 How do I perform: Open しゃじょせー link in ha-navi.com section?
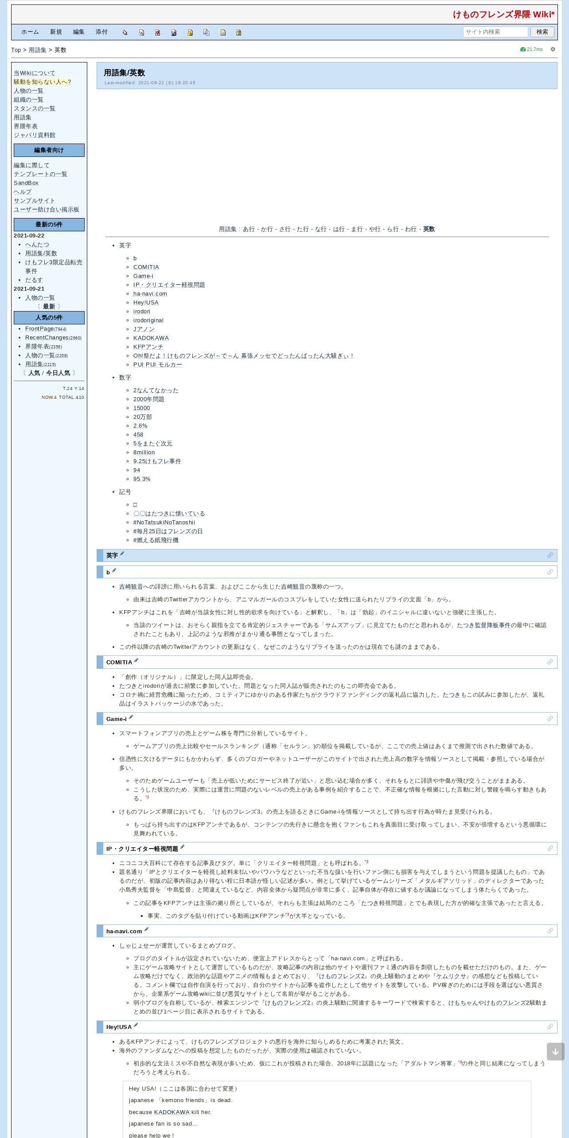(x=137, y=946)
